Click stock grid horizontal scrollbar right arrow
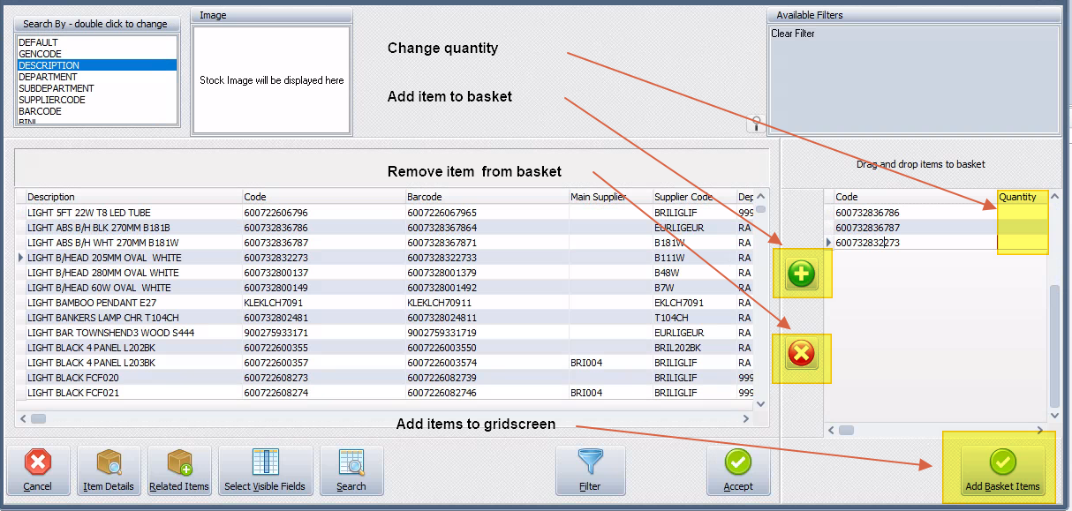This screenshot has width=1072, height=511. click(x=747, y=418)
